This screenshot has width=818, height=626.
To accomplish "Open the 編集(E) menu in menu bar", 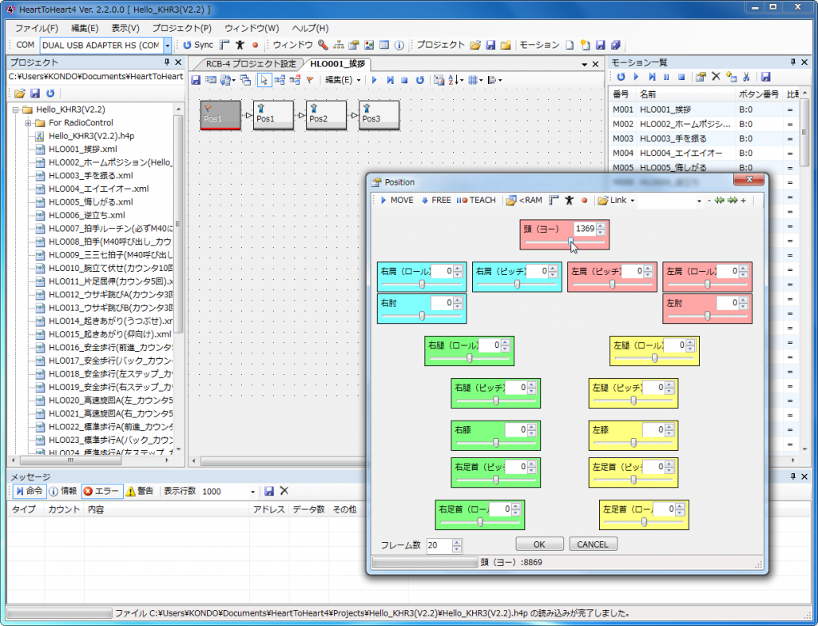I will pyautogui.click(x=85, y=28).
